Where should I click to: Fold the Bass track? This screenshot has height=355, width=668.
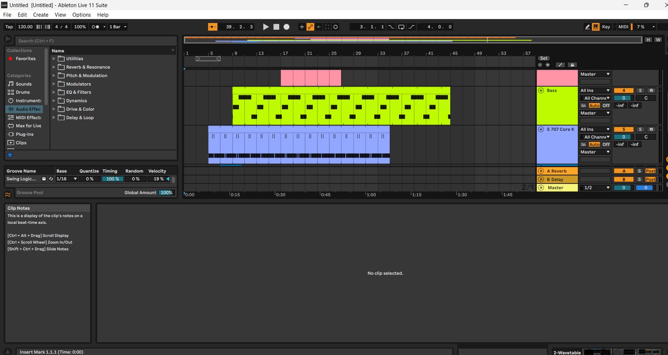(541, 91)
